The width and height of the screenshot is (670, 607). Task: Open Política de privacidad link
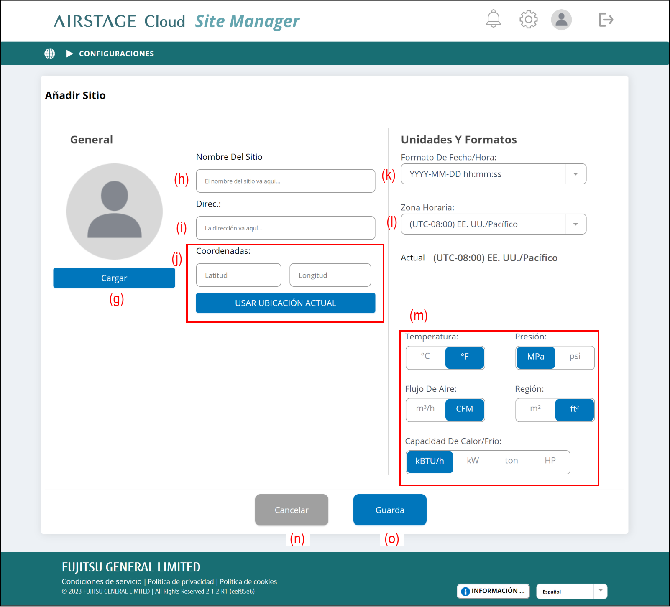coord(181,581)
